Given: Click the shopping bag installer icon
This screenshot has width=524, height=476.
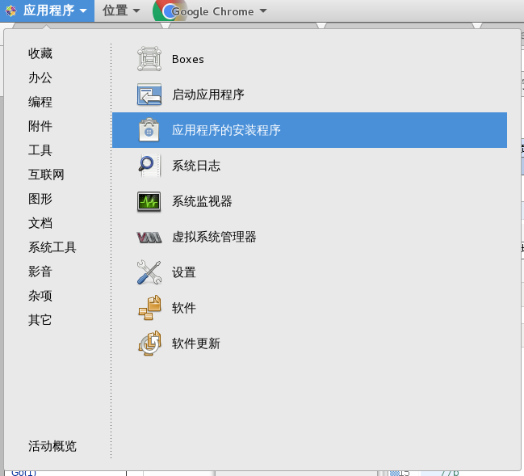Looking at the screenshot, I should 149,130.
